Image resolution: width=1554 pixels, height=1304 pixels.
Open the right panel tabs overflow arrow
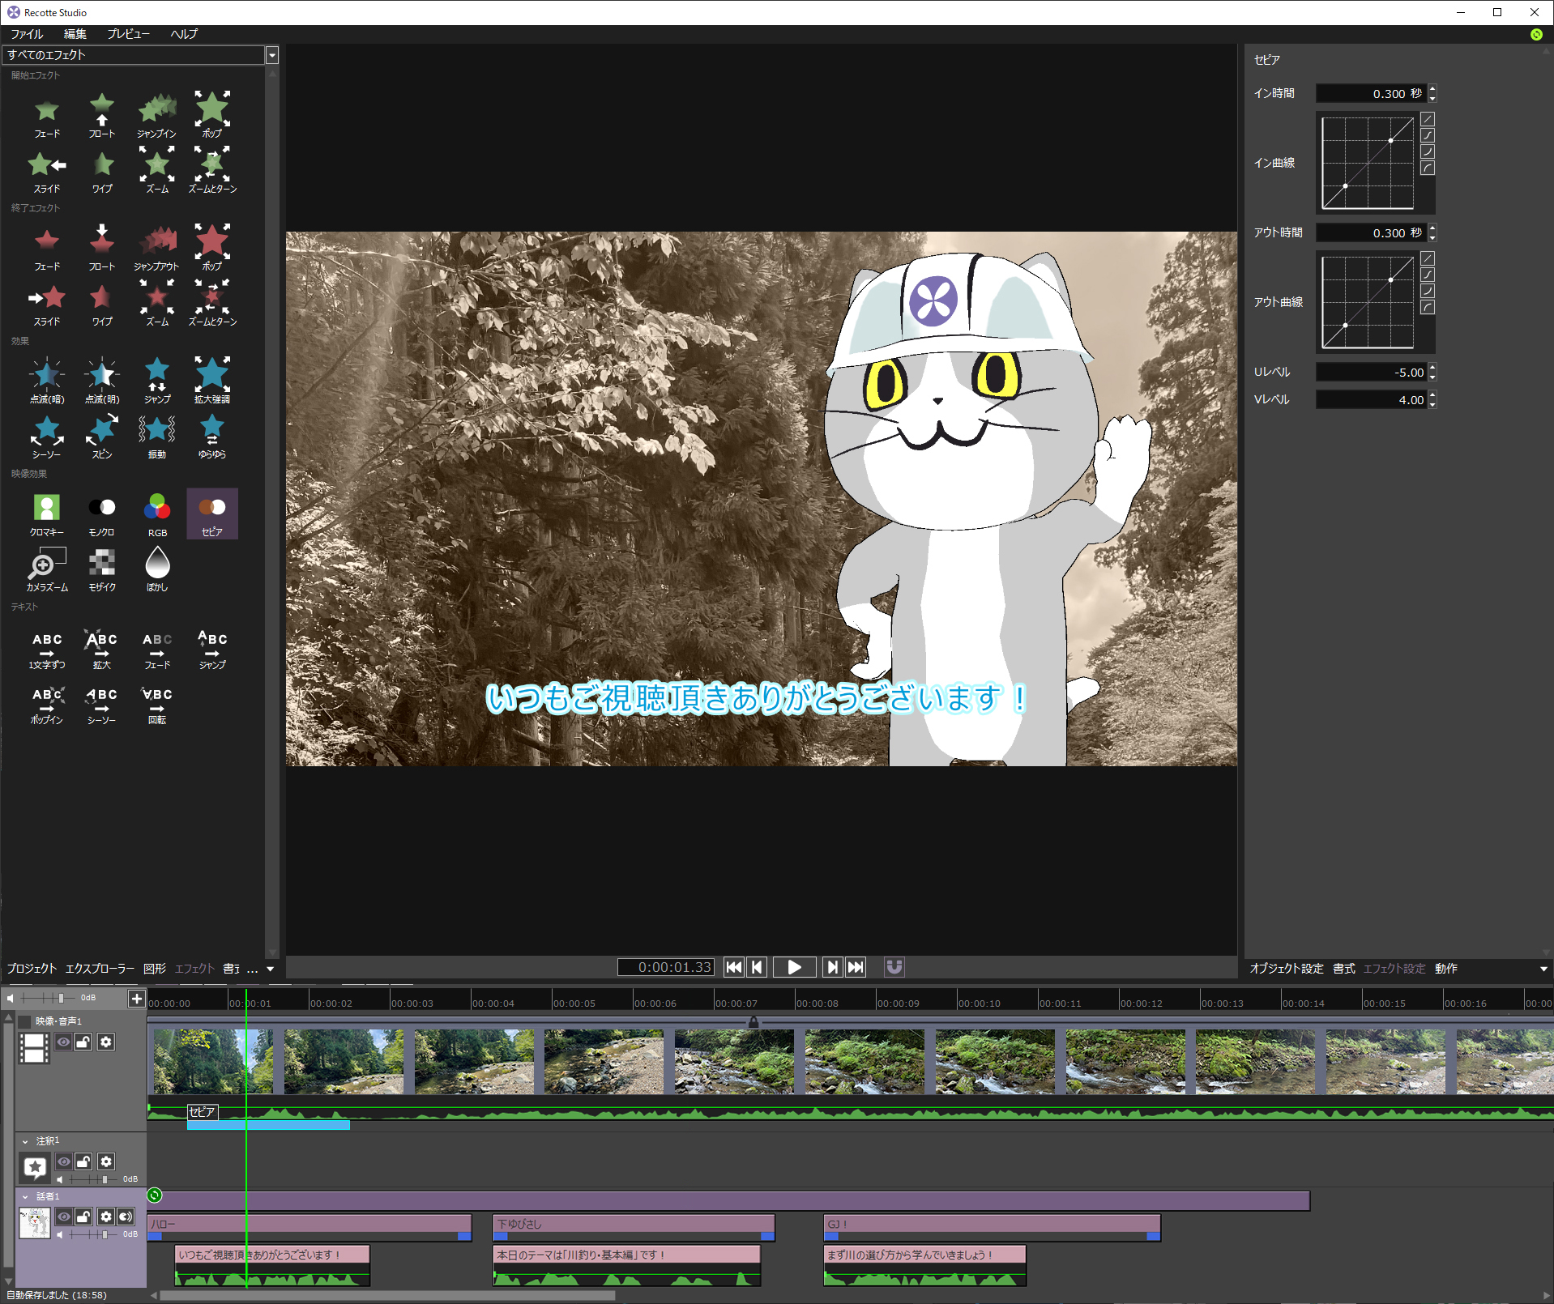1543,969
